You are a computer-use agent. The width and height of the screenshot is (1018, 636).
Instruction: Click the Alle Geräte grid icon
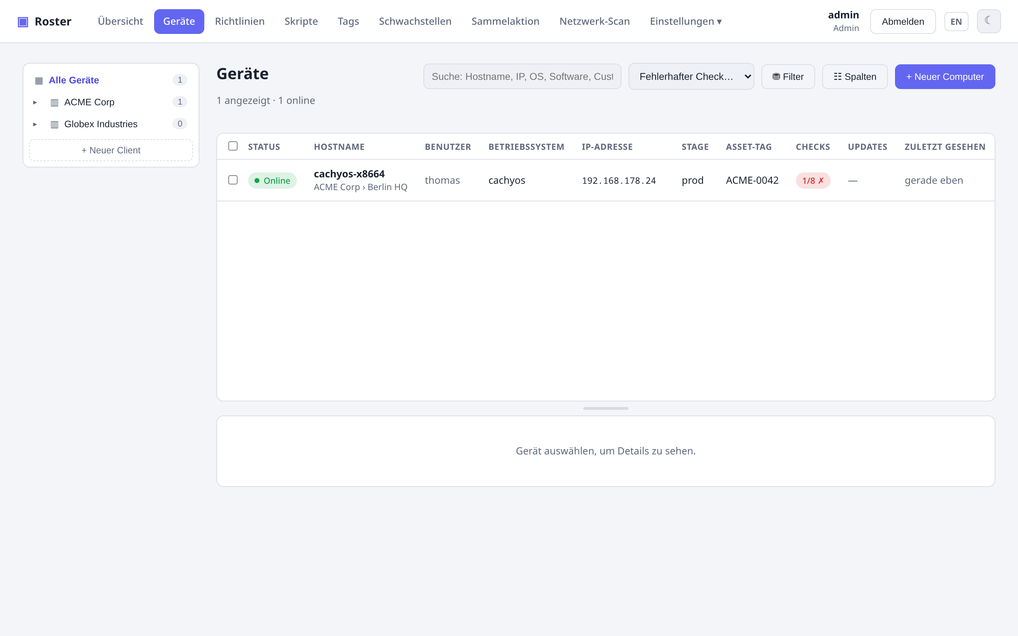[39, 80]
